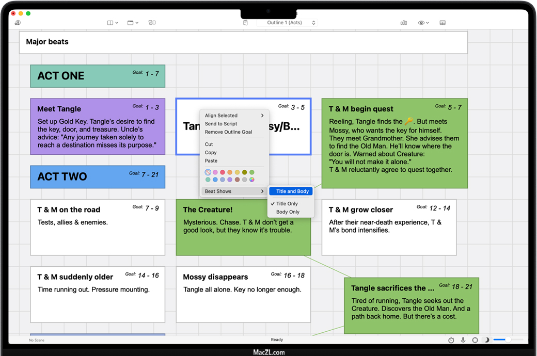Click Title and Body option
537x356 pixels.
coord(292,191)
